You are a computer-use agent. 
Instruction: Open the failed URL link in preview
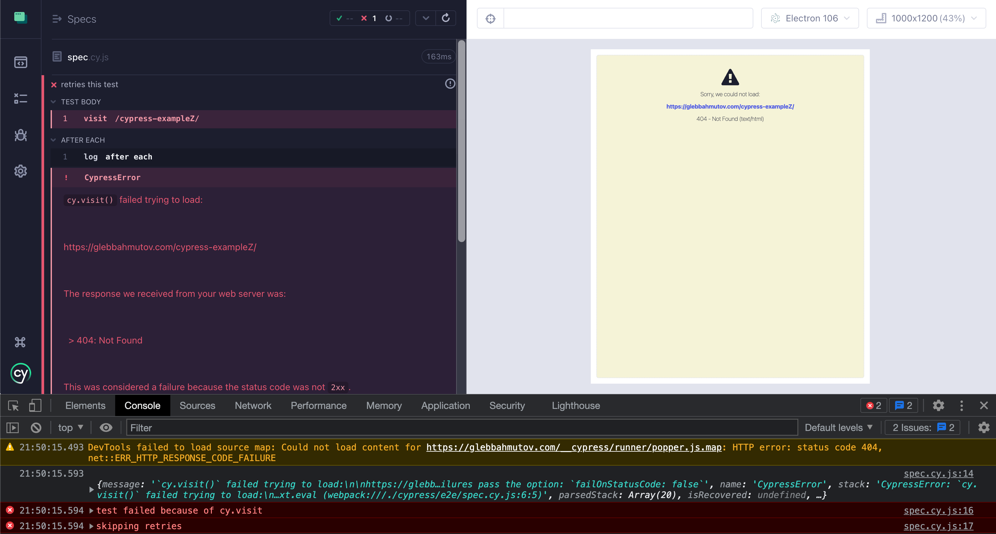pyautogui.click(x=730, y=107)
